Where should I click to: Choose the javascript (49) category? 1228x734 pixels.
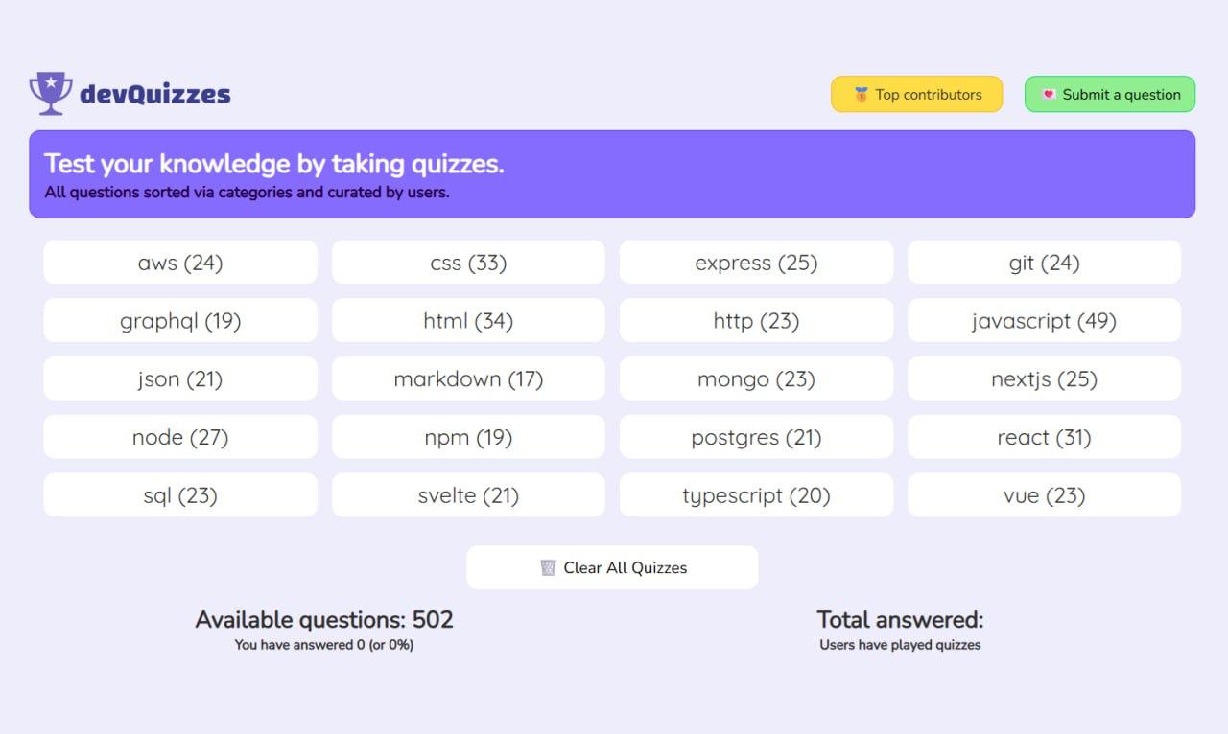(1044, 321)
